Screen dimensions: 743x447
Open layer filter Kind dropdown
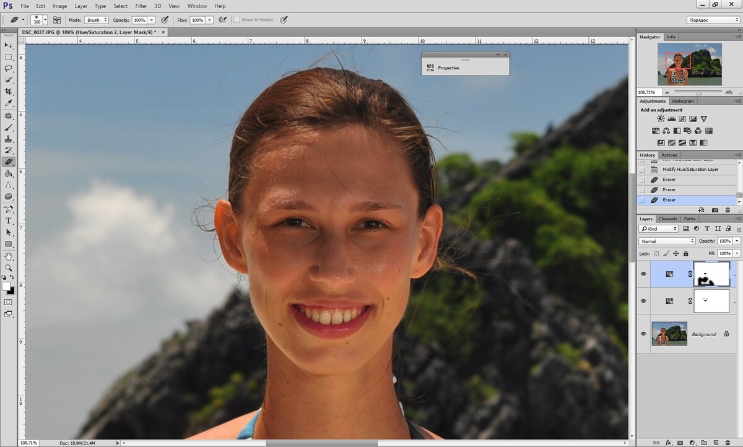[x=659, y=229]
